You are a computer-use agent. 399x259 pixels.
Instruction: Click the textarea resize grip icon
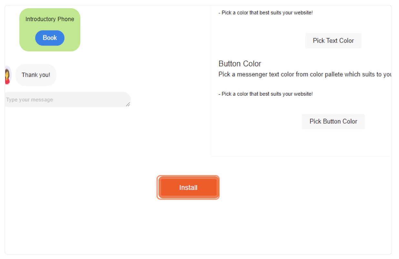click(x=128, y=104)
